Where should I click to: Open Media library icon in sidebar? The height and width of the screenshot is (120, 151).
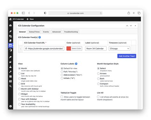(11, 36)
